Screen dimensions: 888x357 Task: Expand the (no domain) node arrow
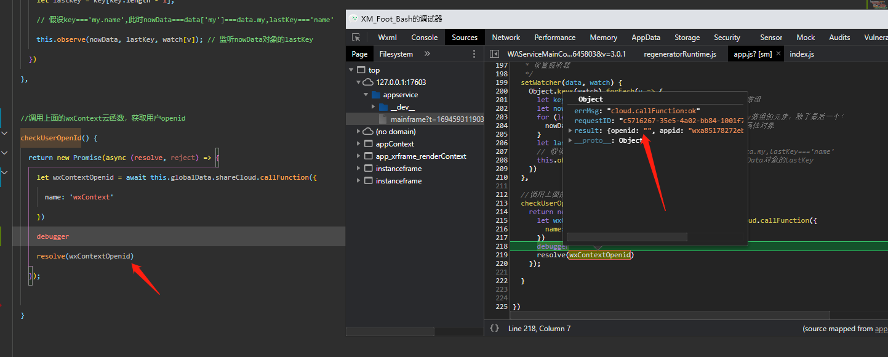pos(359,132)
